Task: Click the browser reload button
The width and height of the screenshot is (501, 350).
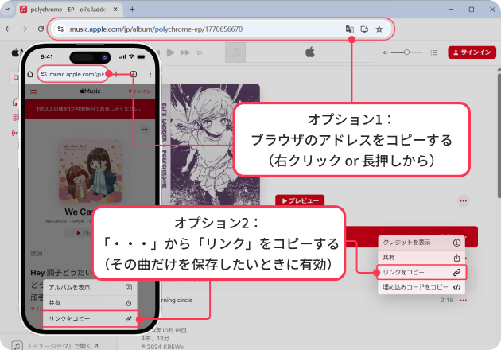Action: coord(40,29)
